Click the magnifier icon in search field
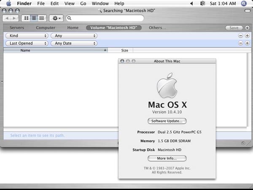 70,18
